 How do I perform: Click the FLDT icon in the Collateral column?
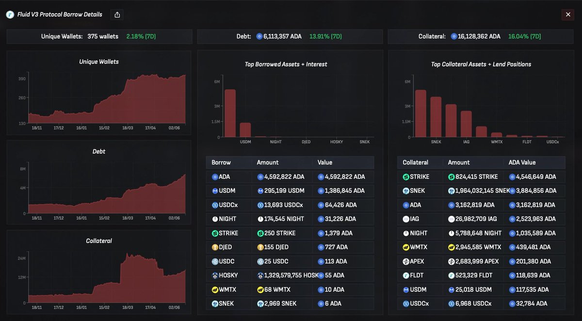pyautogui.click(x=406, y=275)
